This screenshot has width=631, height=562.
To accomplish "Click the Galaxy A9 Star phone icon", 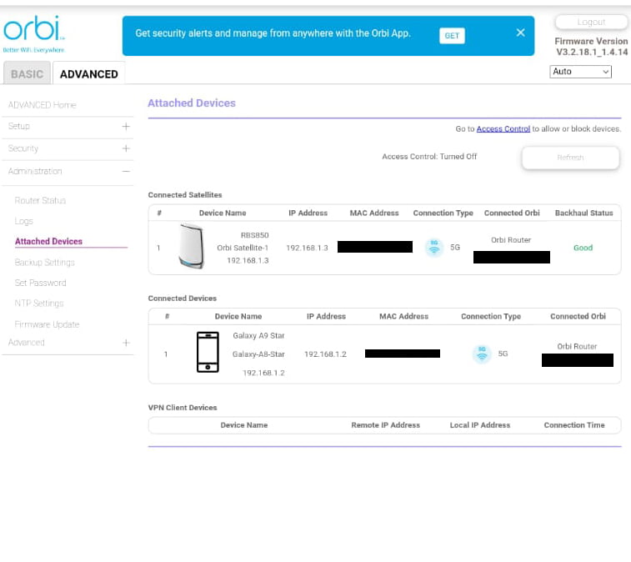I will pos(208,352).
